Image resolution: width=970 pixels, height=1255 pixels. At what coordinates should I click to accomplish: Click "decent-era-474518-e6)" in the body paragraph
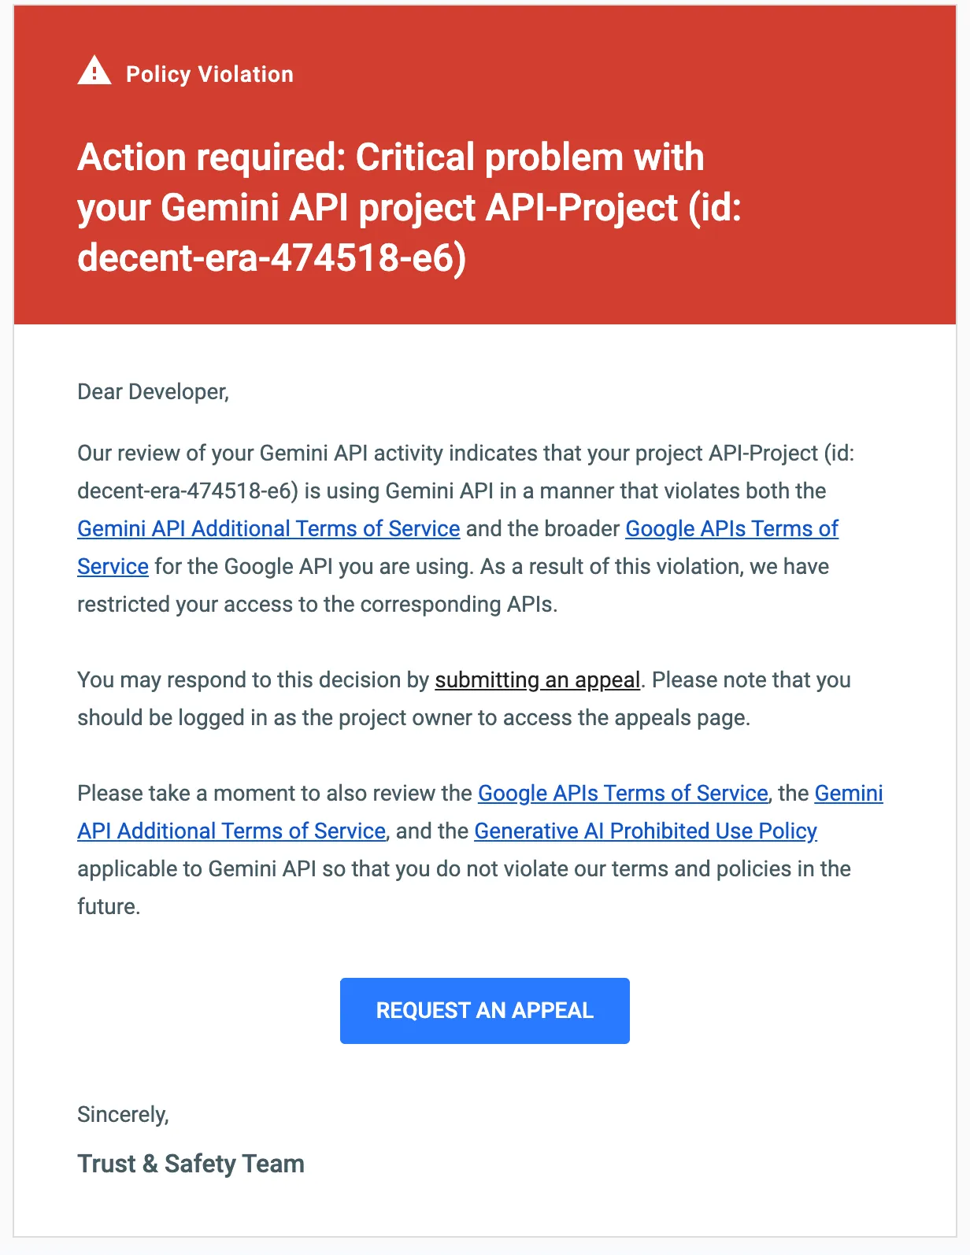[187, 491]
